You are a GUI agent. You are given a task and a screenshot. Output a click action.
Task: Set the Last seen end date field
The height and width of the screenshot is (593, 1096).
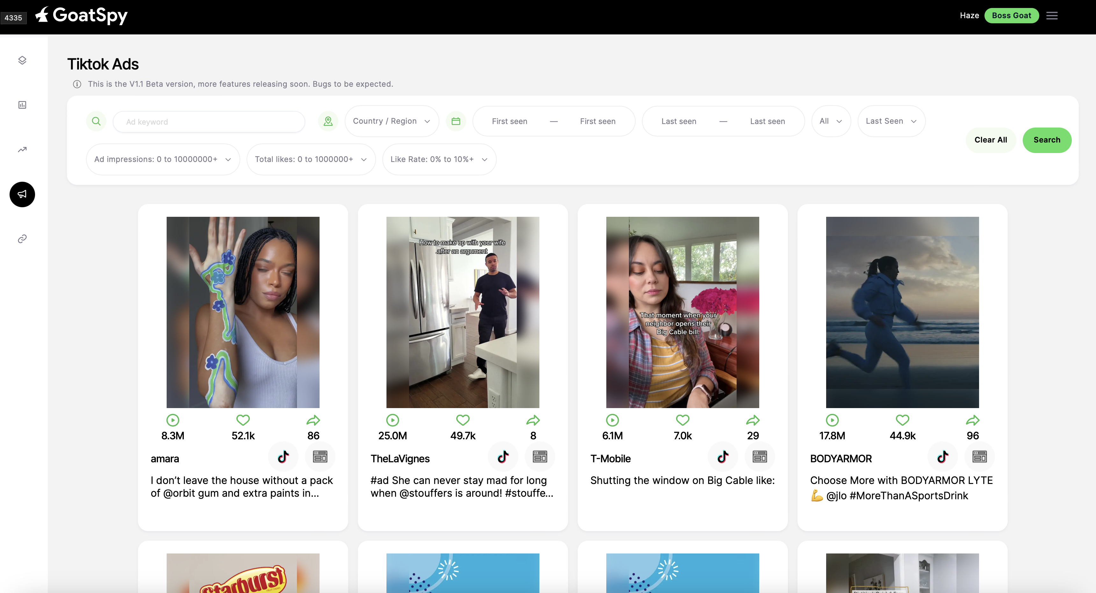coord(768,121)
